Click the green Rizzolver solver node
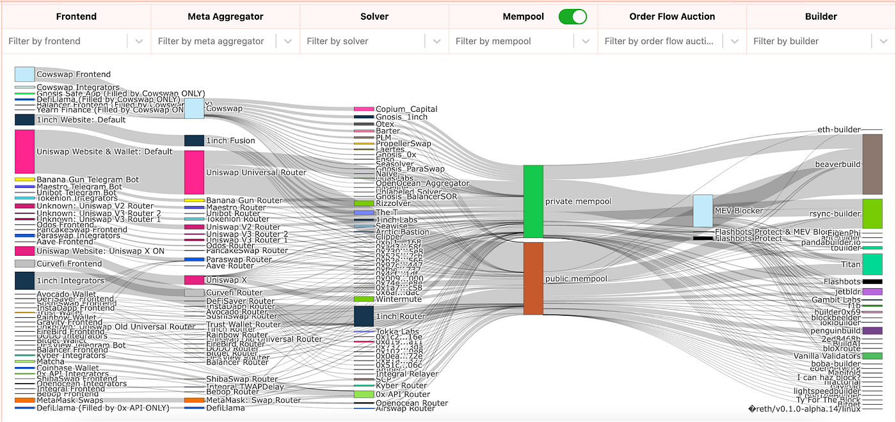The image size is (896, 422). 364,203
